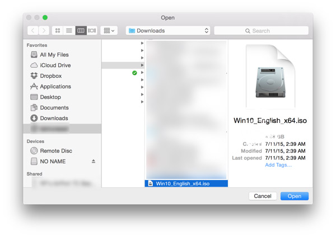
Task: Switch to Cover Flow view
Action: [92, 31]
